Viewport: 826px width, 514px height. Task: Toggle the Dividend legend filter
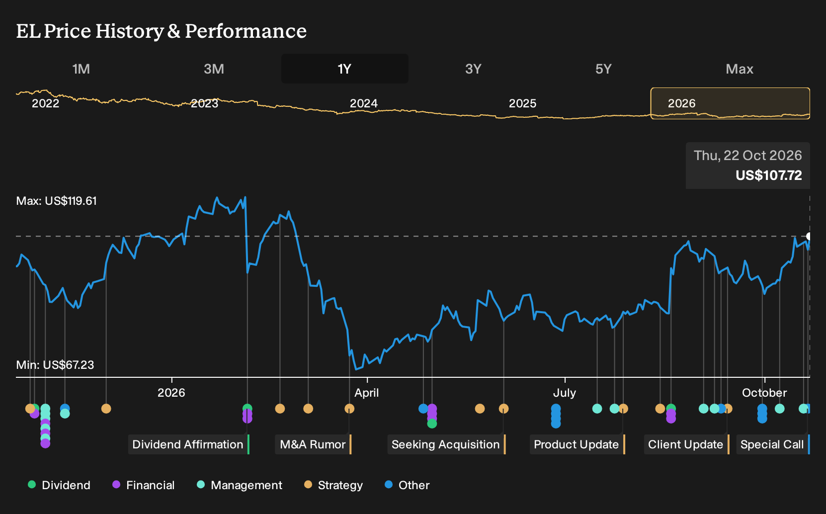59,485
